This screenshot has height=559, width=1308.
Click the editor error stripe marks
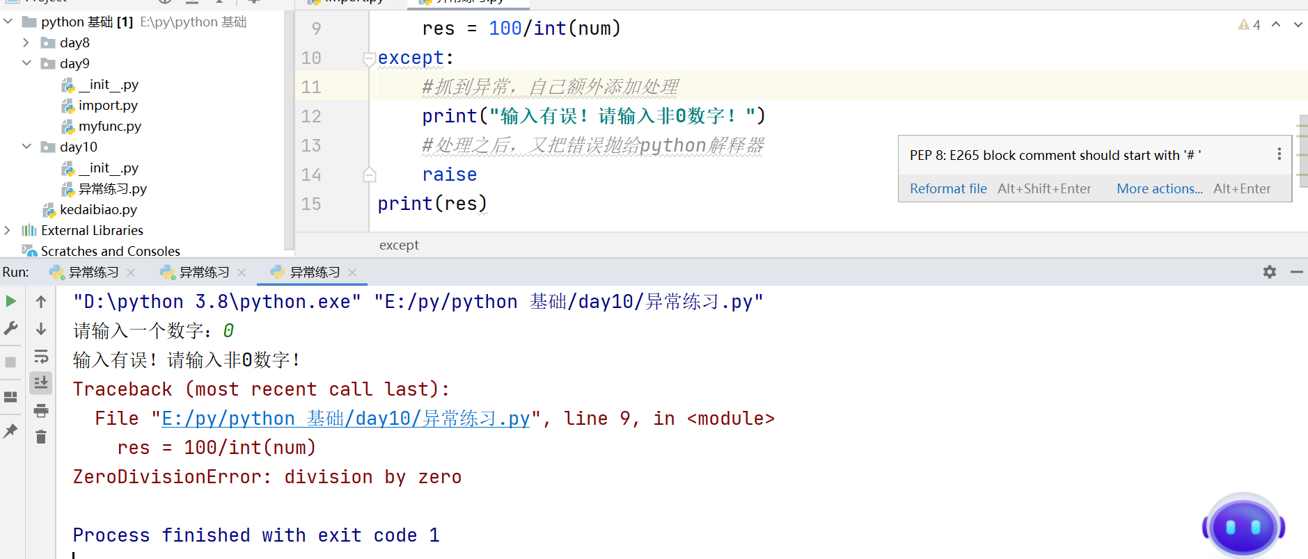pos(1302,152)
